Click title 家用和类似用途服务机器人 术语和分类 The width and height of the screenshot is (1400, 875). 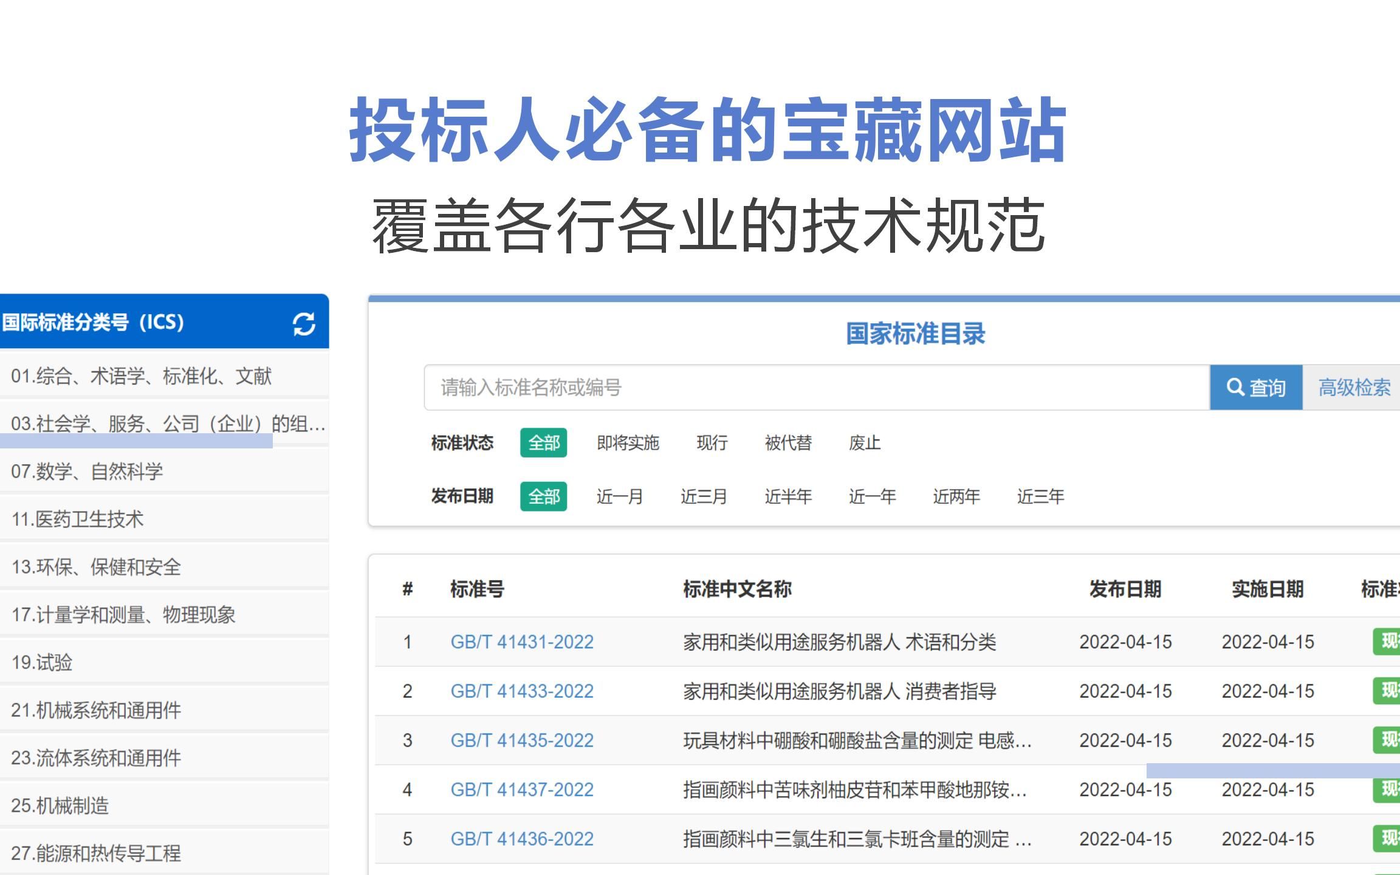coord(840,642)
